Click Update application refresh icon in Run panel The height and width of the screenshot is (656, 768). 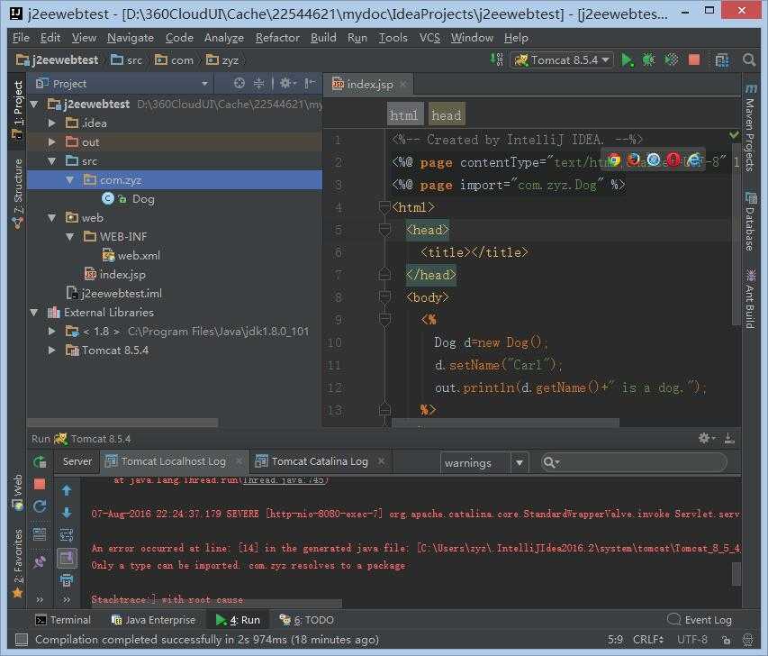click(x=40, y=507)
